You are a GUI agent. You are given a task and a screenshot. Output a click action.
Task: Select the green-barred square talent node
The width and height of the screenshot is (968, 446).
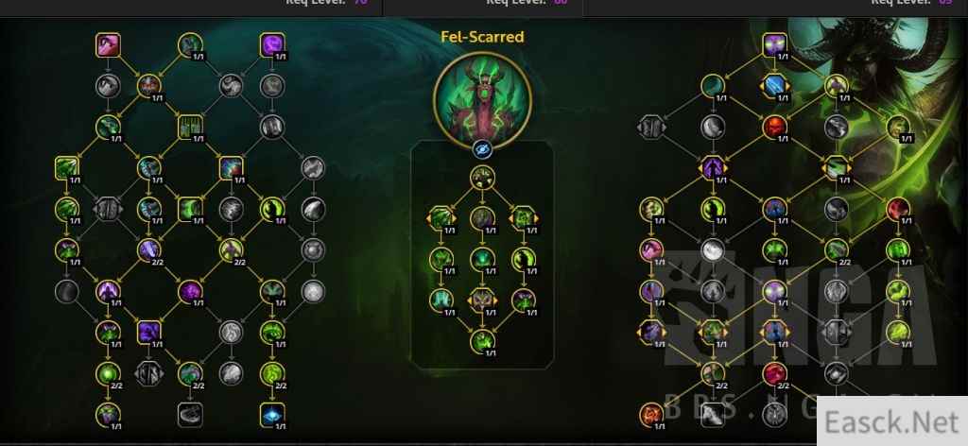(x=190, y=127)
